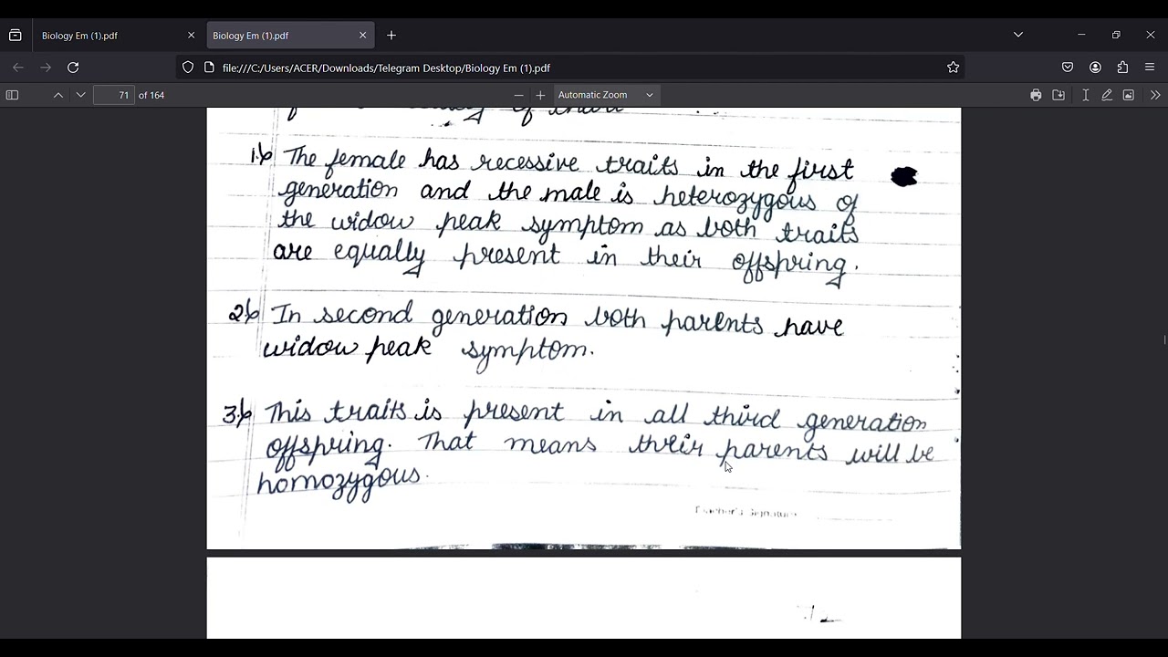Screen dimensions: 1168x657
Task: Close the first Biology Em (1).pdf tab
Action: pyautogui.click(x=191, y=36)
